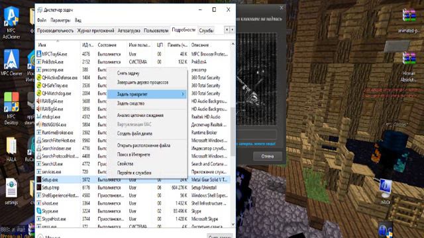Select the precomp.exe process row
Screen dimensions: 424x238
pyautogui.click(x=133, y=69)
